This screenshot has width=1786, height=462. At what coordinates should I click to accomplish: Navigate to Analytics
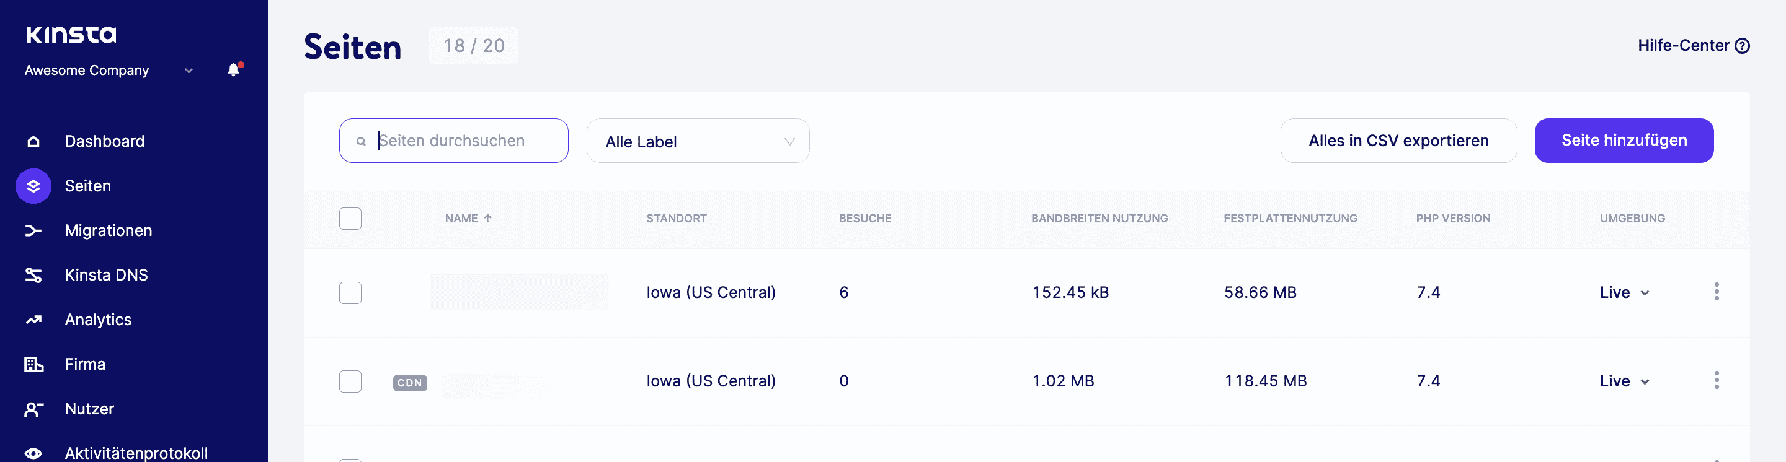[98, 320]
